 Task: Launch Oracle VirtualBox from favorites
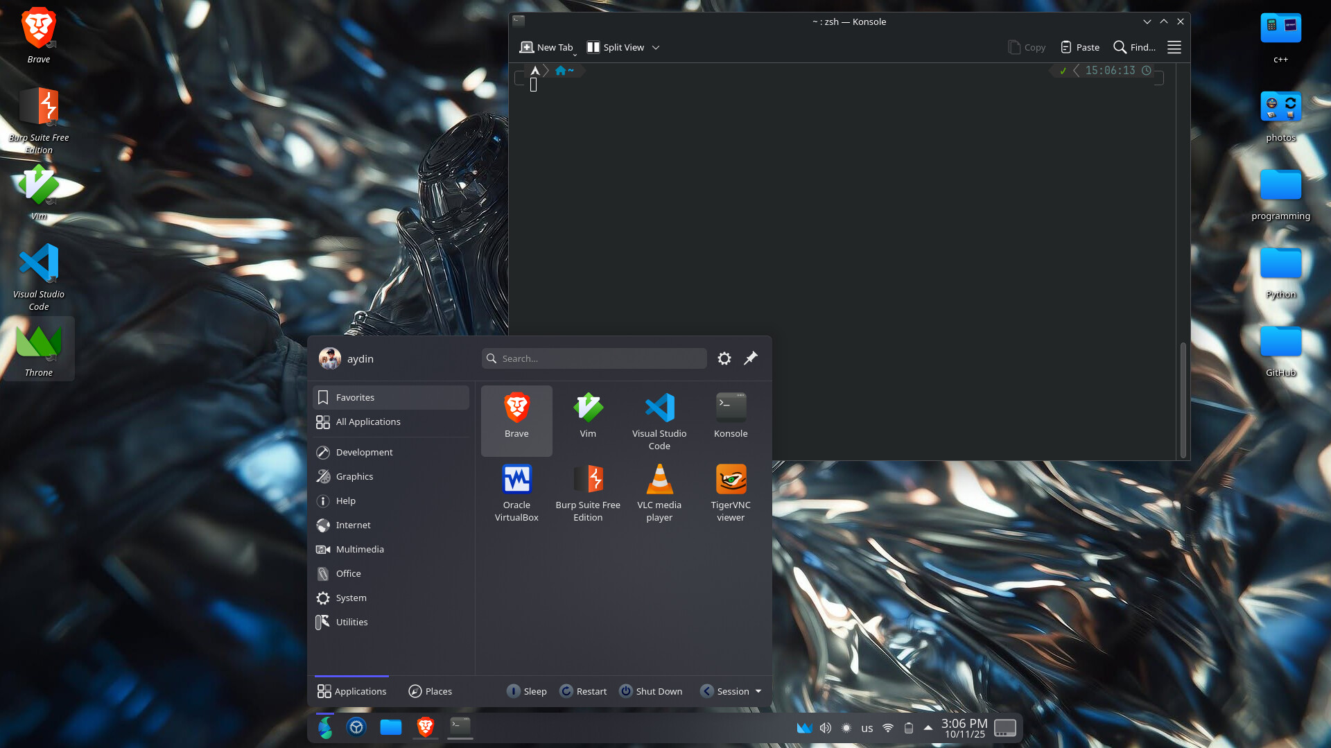point(516,492)
